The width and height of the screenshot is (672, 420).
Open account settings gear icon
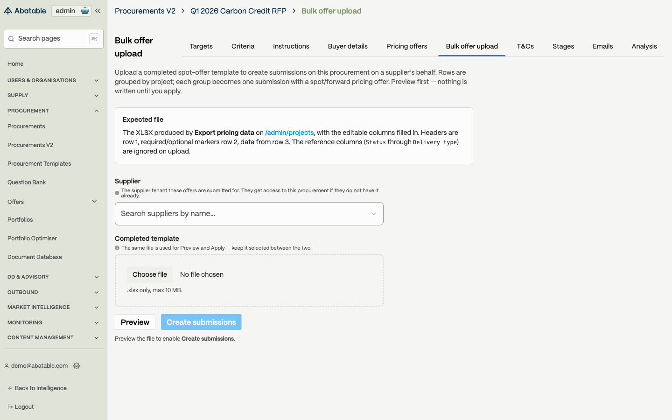click(x=77, y=366)
